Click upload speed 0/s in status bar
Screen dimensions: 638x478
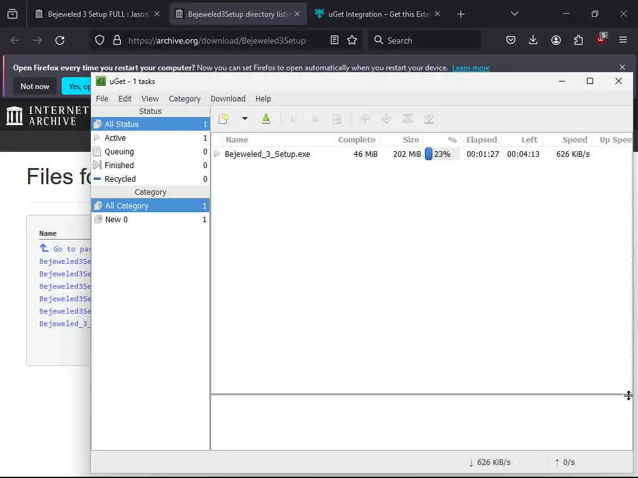[x=564, y=462]
